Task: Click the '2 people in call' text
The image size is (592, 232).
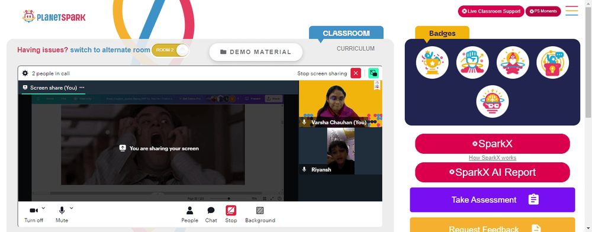Action: [50, 73]
